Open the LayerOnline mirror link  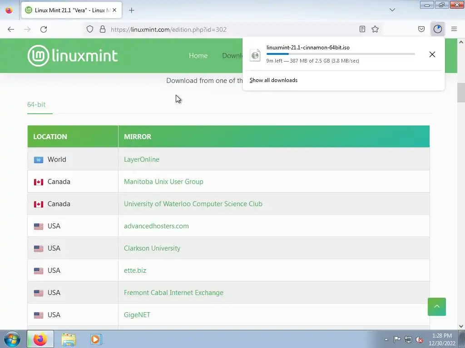[142, 159]
